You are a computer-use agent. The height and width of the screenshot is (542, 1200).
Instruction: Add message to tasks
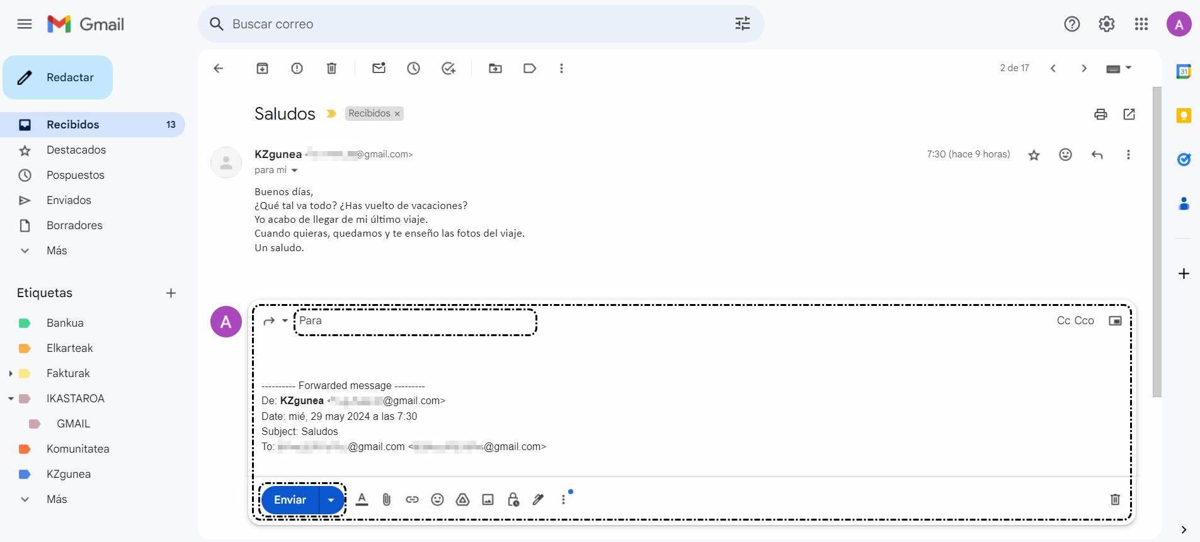[448, 68]
